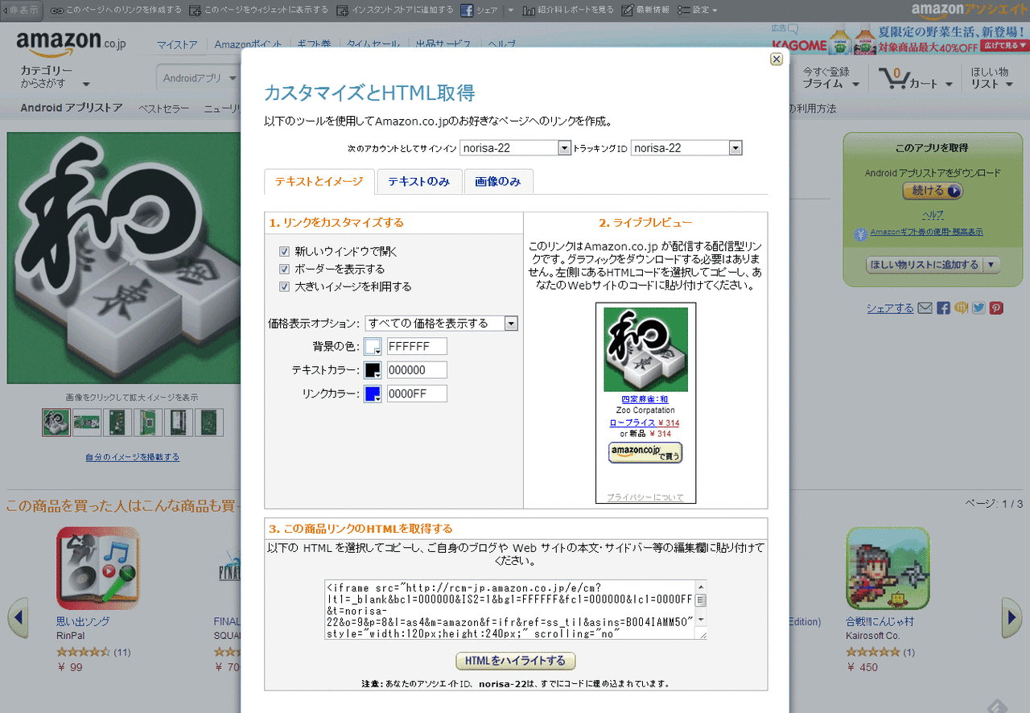Click the shopping cart icon

pos(894,78)
